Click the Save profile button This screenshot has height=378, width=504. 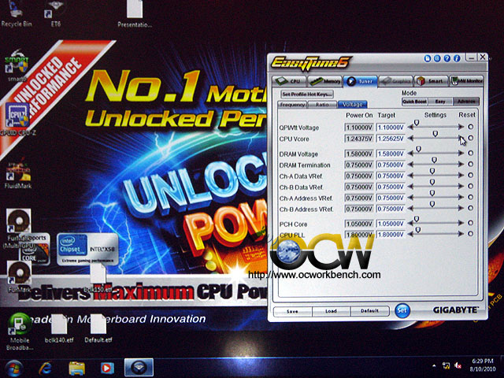[292, 311]
